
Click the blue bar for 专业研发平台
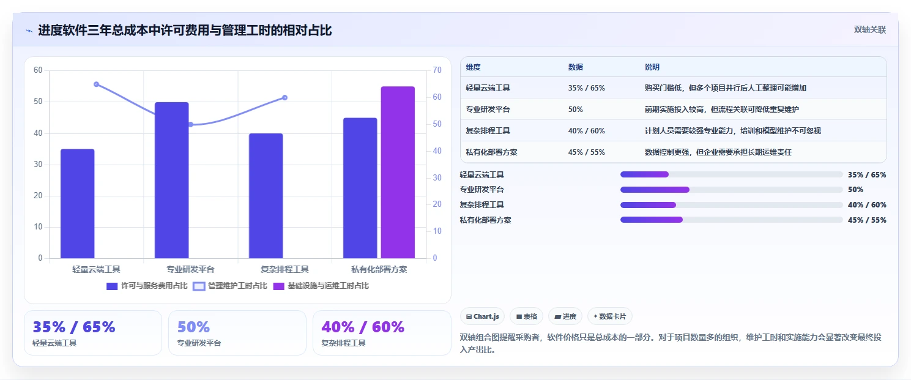172,181
